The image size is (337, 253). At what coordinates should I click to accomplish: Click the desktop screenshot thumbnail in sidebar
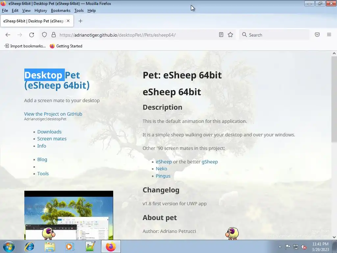[x=69, y=215]
